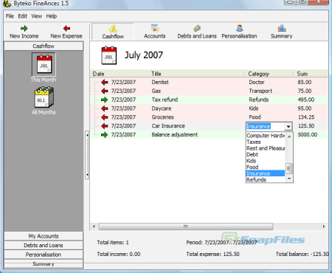This screenshot has height=273, width=332.
Task: Select the Daycare title cell
Action: pos(162,108)
